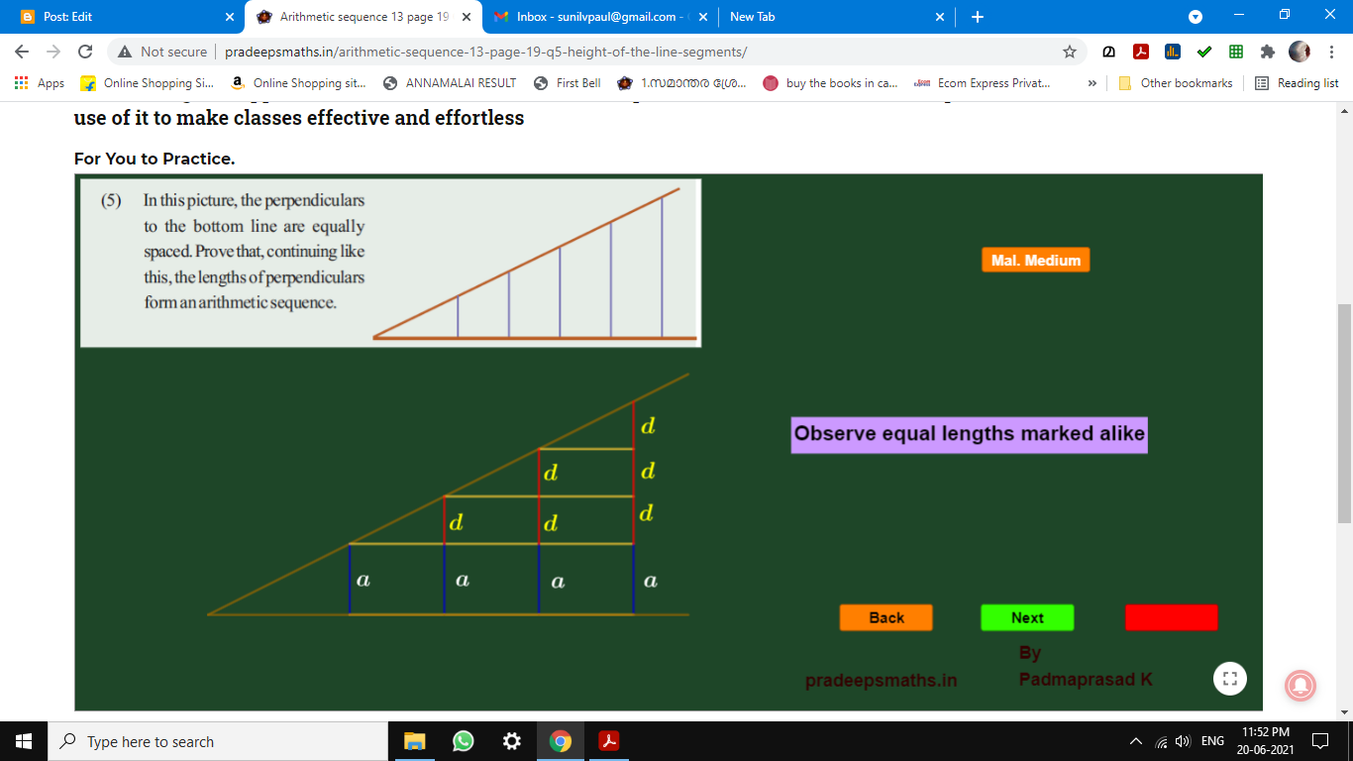Open the Ecom Express Privat bookmark
The height and width of the screenshot is (761, 1353).
(983, 83)
